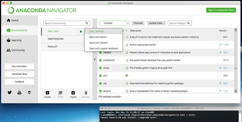Screen dimensions: 242x122
Task: Click the conda circle icon in pickleshare row
Action: pos(127,60)
